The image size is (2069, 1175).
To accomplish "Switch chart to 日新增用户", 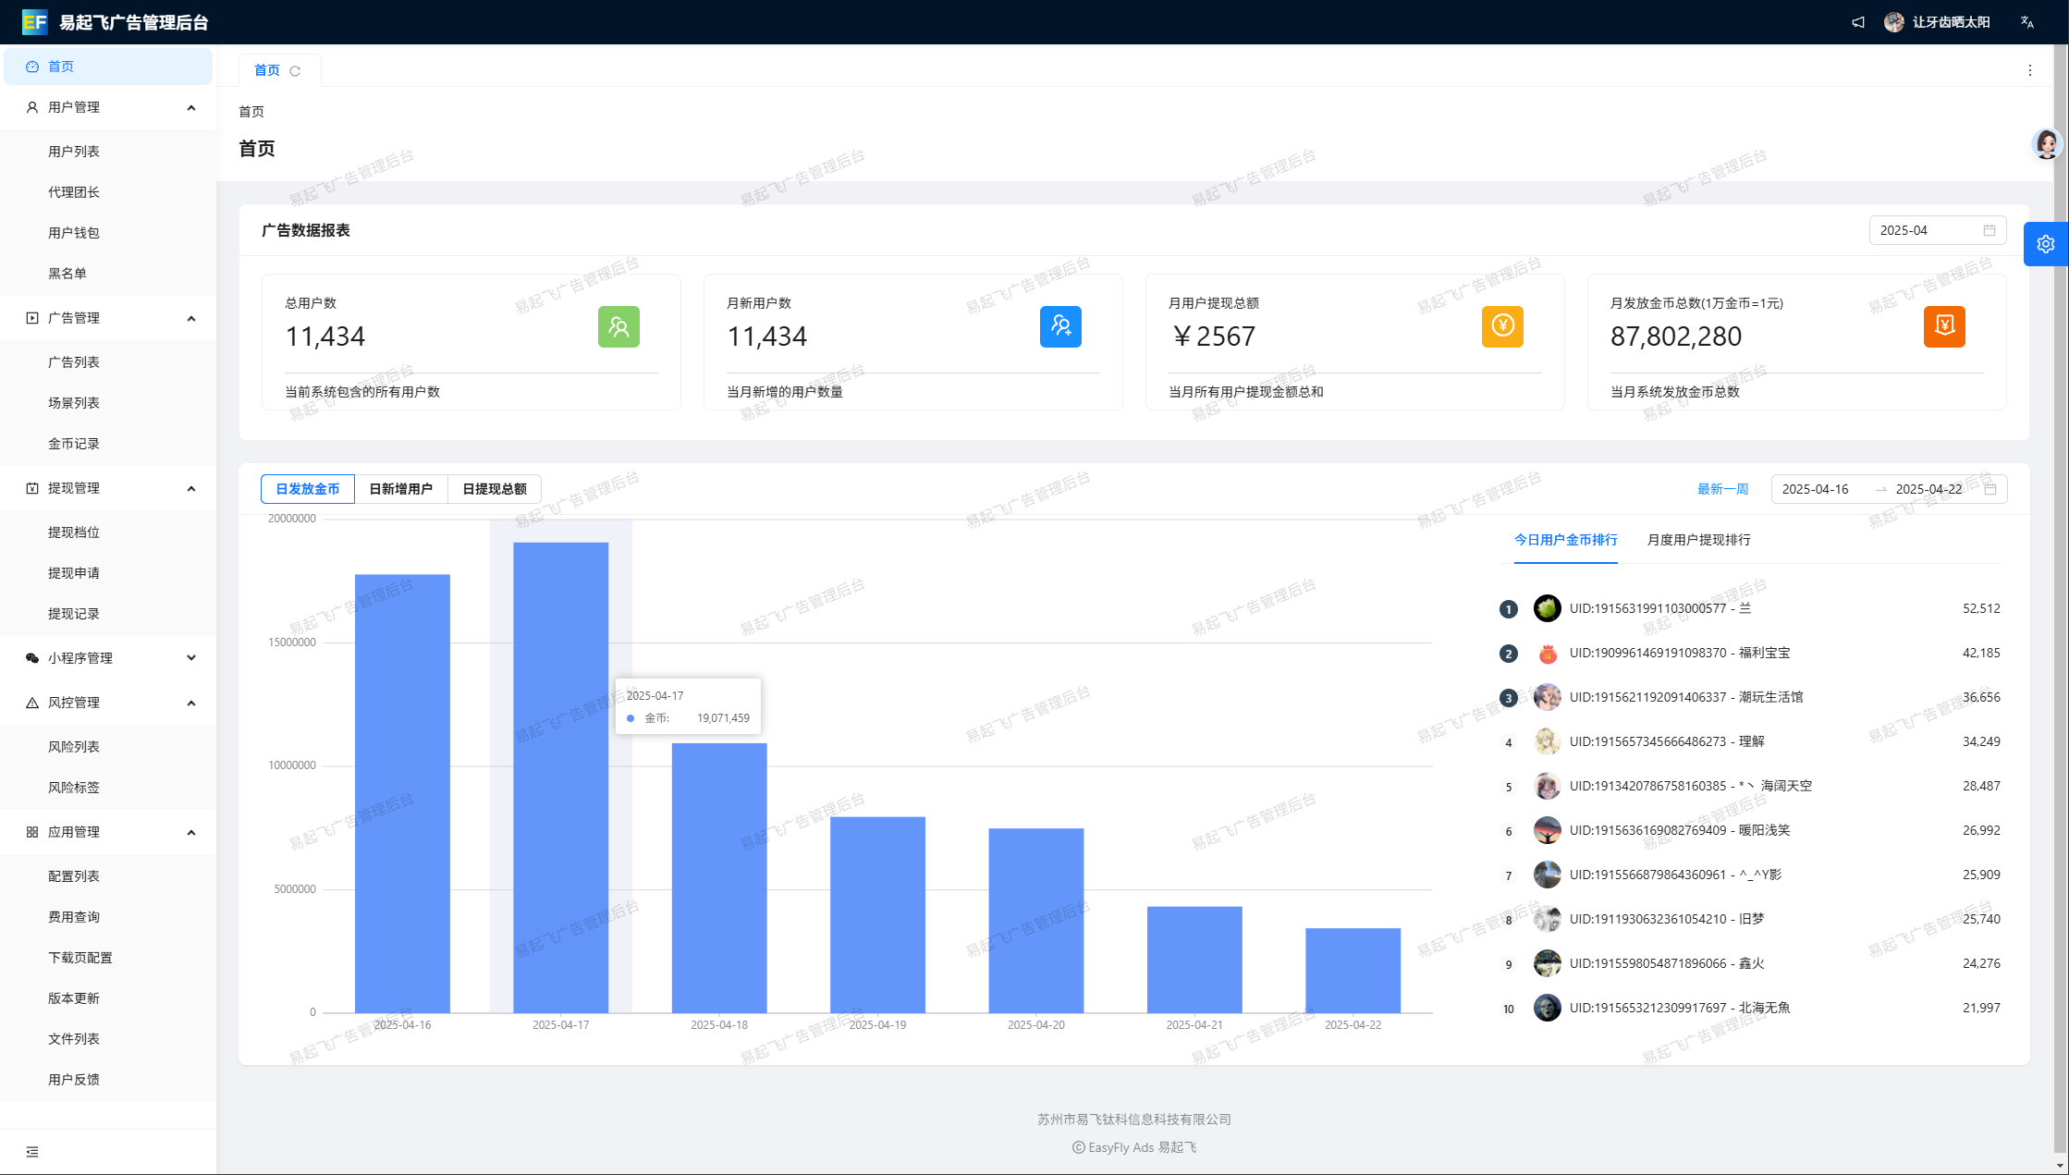I will click(x=400, y=489).
